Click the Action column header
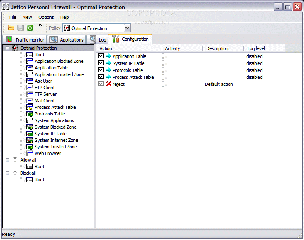Image resolution: width=304 pixels, height=240 pixels. [x=129, y=48]
